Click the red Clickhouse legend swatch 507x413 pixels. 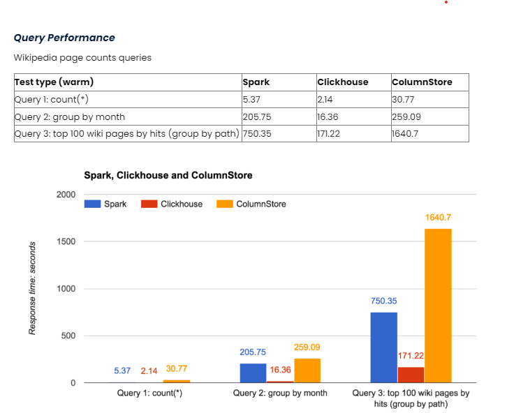click(149, 204)
